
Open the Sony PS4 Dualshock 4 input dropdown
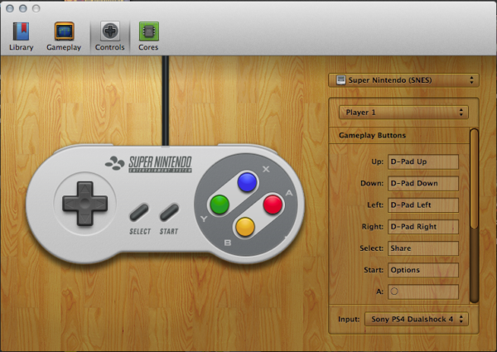(417, 319)
